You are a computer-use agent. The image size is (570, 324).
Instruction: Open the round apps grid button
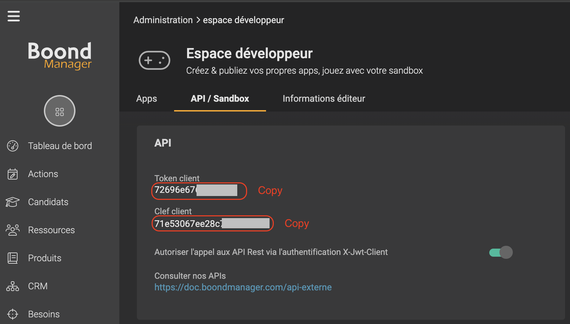coord(60,111)
